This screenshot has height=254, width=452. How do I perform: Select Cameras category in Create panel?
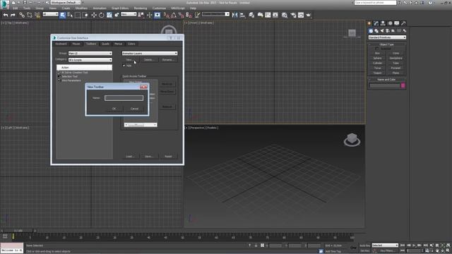pyautogui.click(x=388, y=30)
